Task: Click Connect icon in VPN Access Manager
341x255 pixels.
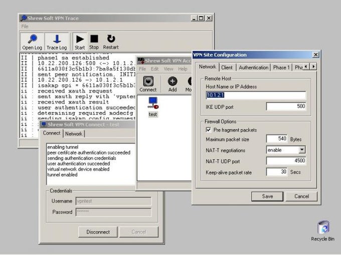Action: point(148,84)
